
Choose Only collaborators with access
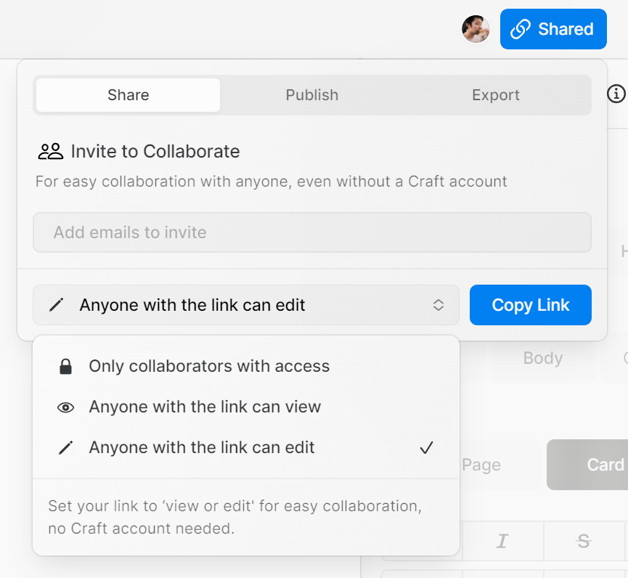tap(209, 367)
